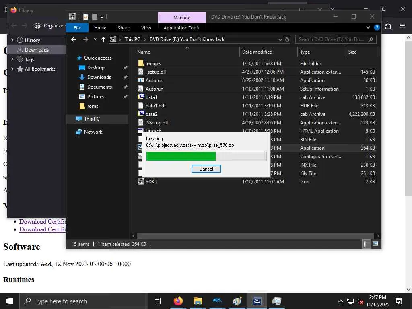Click This PC in the breadcrumb
412x309 pixels.
point(132,39)
